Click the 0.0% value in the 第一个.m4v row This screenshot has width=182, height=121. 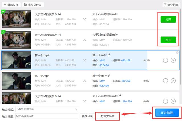pyautogui.click(x=146, y=81)
